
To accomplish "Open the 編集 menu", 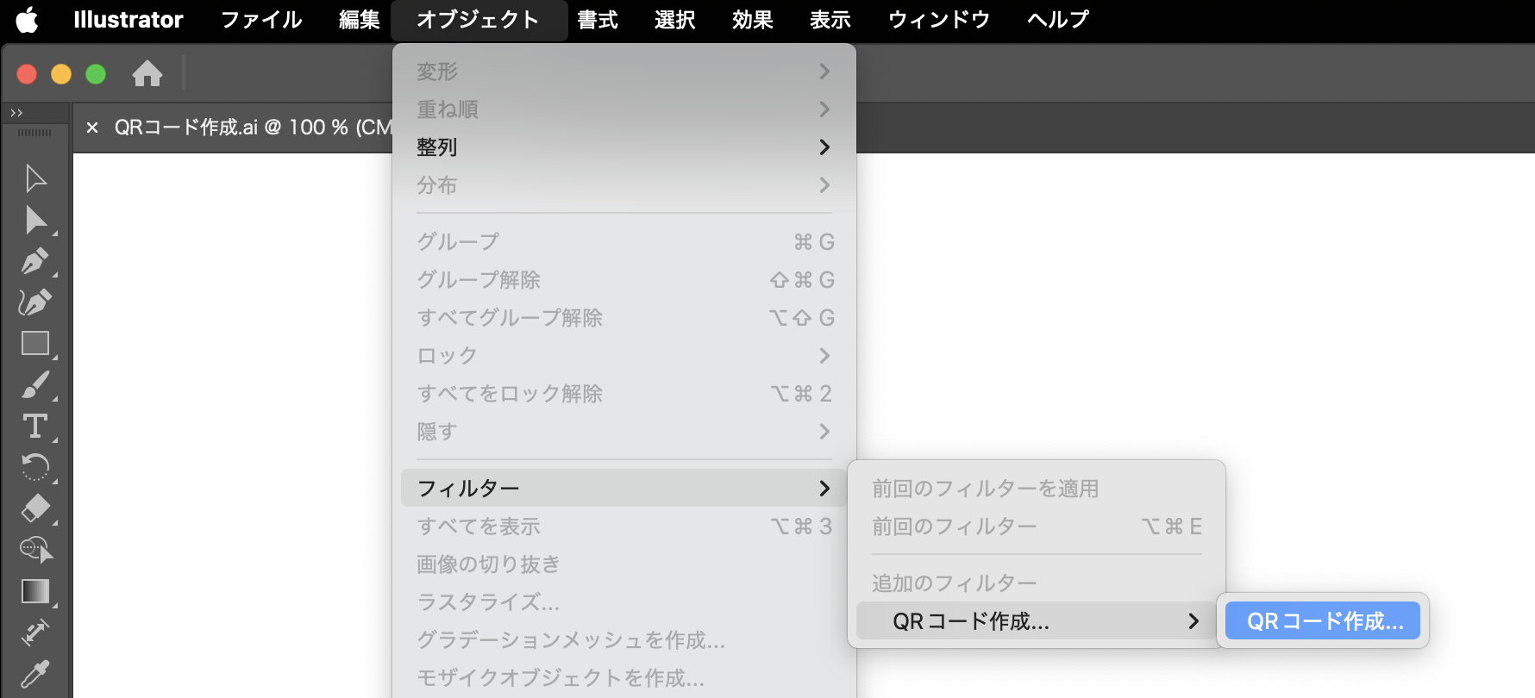I will pyautogui.click(x=360, y=19).
